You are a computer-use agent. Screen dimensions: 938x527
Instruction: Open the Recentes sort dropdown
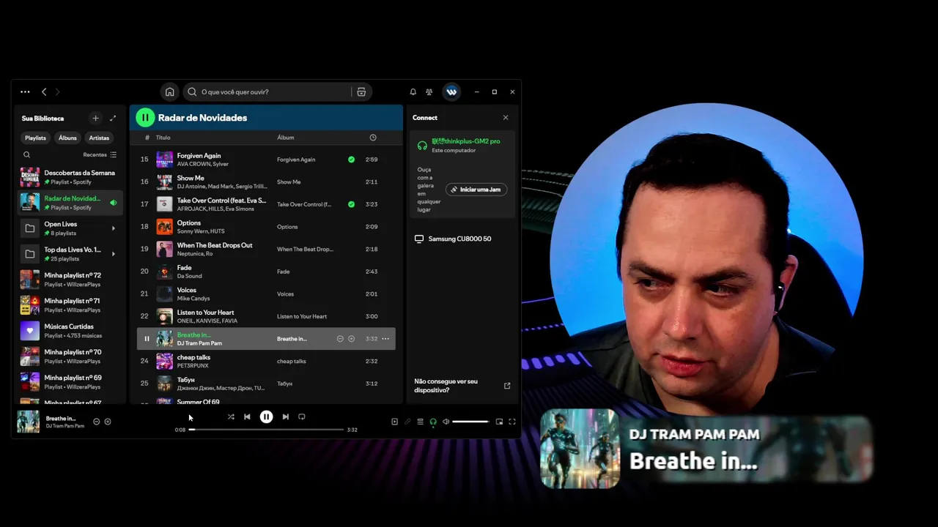(100, 154)
